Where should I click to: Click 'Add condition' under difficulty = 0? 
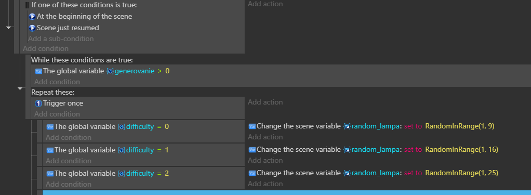(x=69, y=137)
